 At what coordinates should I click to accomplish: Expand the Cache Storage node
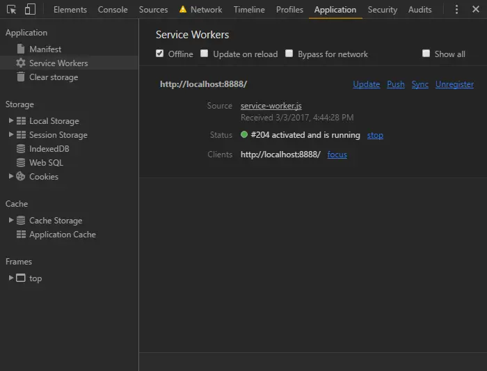[x=11, y=220]
